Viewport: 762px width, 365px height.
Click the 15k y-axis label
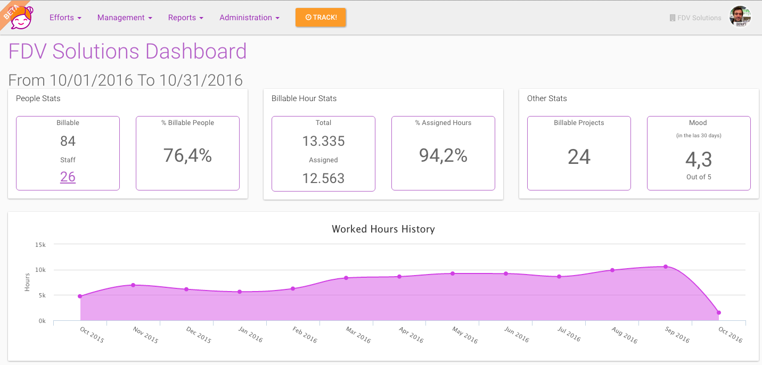(x=40, y=245)
